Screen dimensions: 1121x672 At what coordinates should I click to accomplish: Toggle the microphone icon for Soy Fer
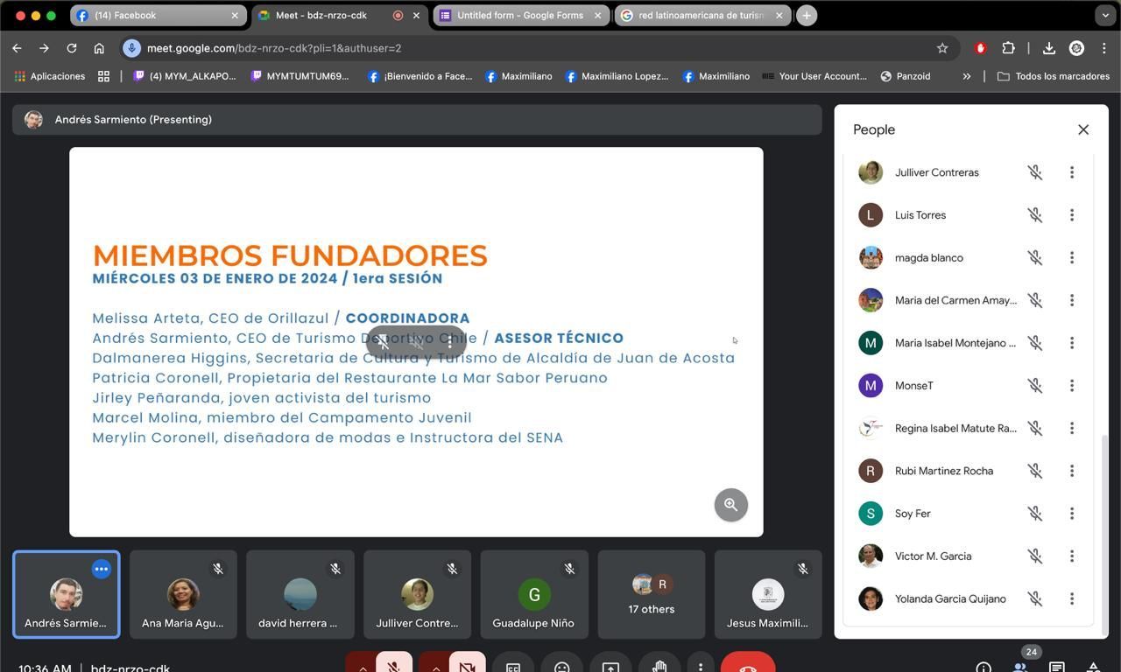pos(1035,514)
